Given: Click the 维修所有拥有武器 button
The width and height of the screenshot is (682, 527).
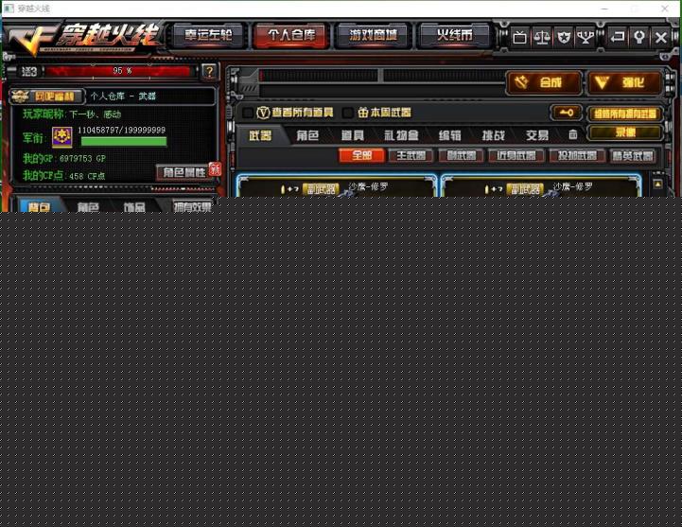Looking at the screenshot, I should click(x=625, y=114).
